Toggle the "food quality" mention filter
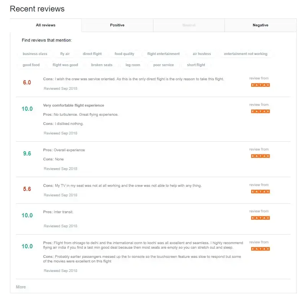 [x=124, y=54]
